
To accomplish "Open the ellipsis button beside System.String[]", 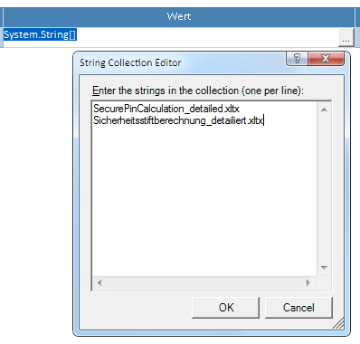I will point(346,38).
